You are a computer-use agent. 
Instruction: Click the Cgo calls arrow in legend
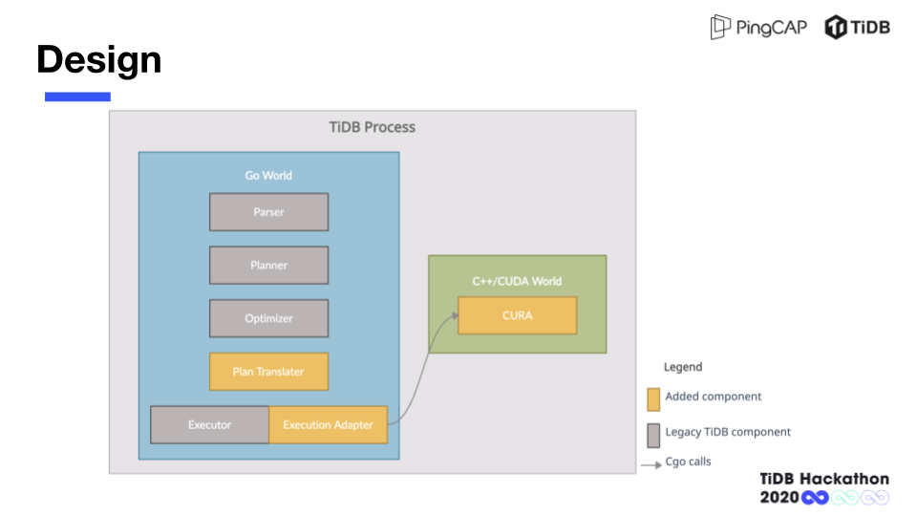[x=650, y=465]
